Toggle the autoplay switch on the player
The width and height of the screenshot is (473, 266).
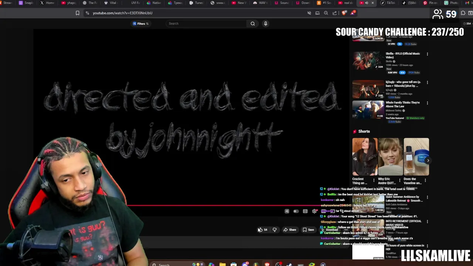point(296,211)
